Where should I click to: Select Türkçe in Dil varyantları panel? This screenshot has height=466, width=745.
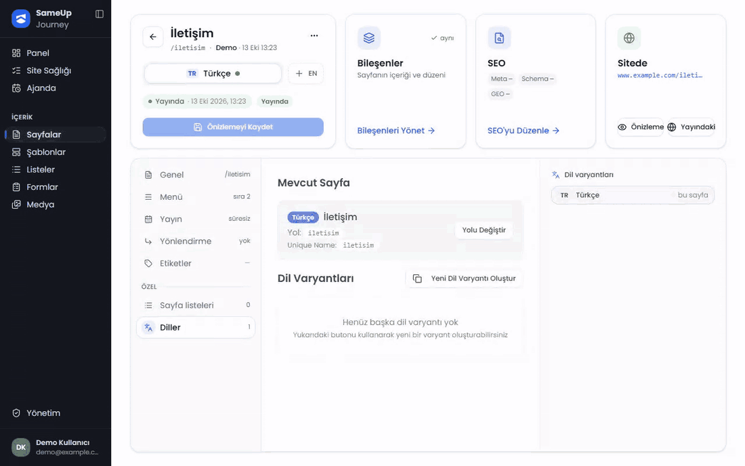[x=633, y=195]
